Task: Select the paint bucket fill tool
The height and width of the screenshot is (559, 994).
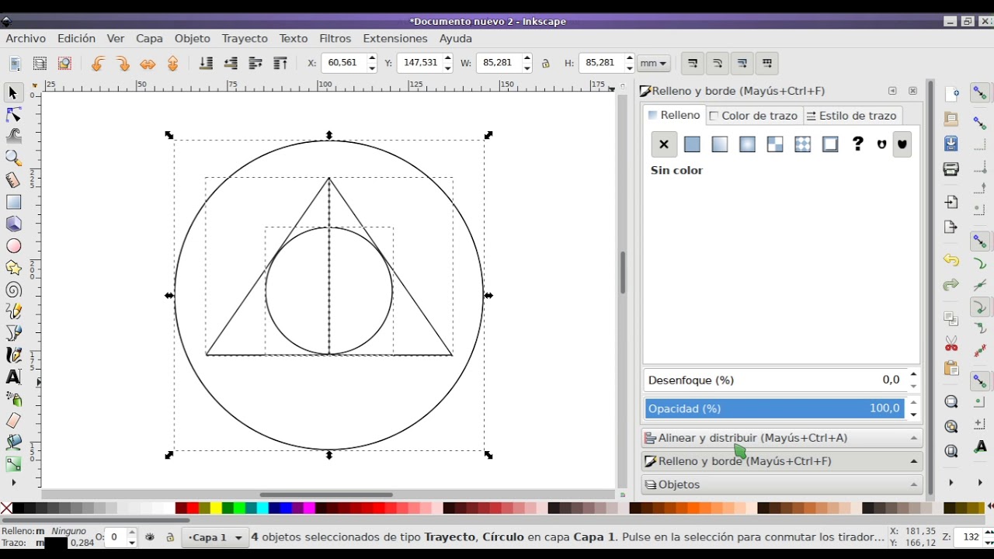Action: (13, 443)
